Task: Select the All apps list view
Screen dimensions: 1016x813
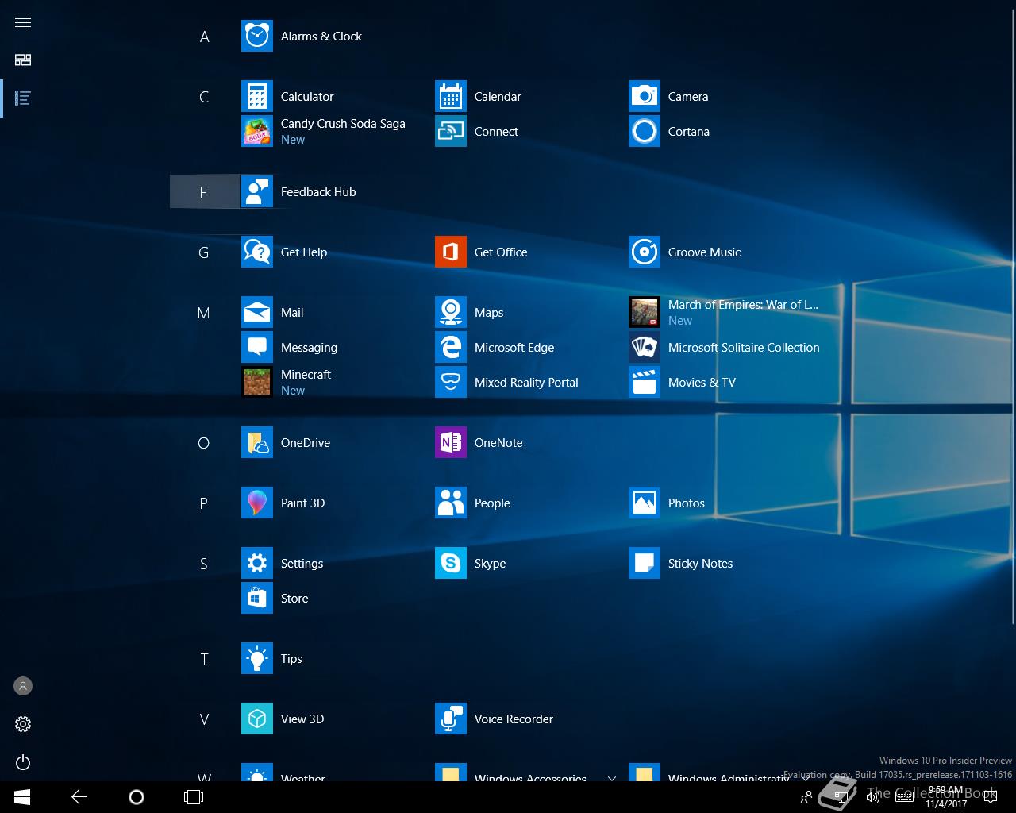Action: coord(23,98)
